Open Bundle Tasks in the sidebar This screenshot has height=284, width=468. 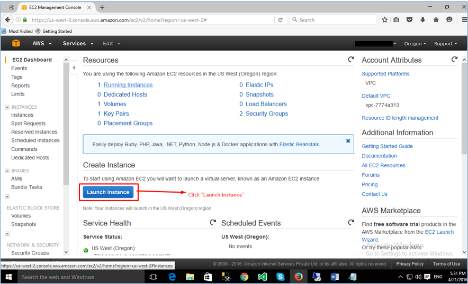pos(26,187)
